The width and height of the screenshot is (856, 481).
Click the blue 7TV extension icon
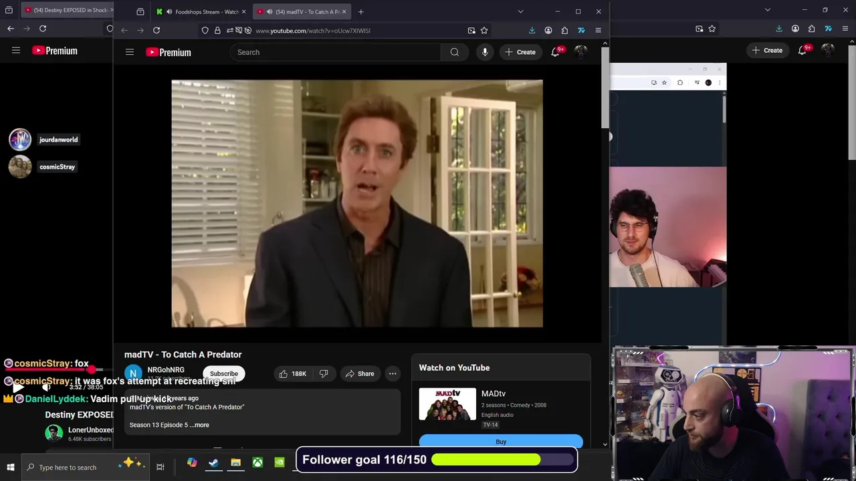(581, 30)
